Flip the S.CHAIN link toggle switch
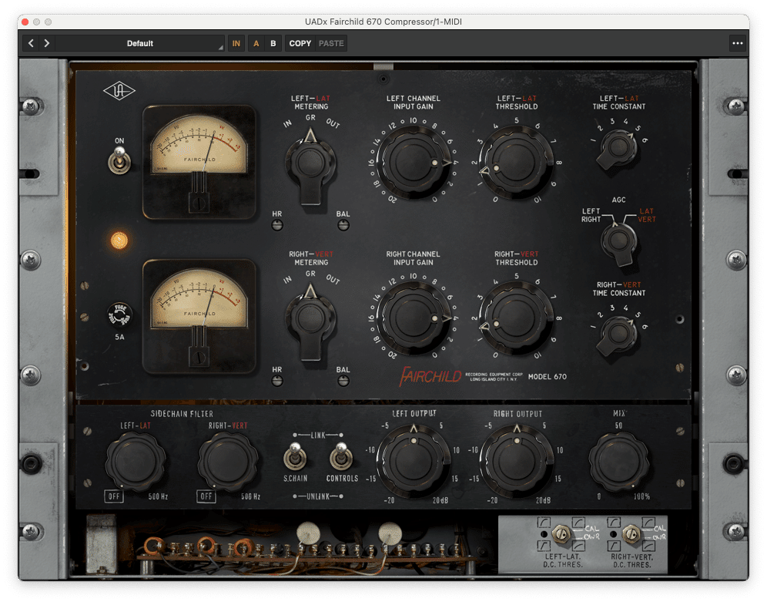The image size is (767, 602). pos(295,456)
